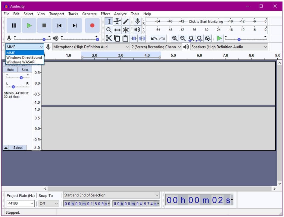This screenshot has height=217, width=284.
Task: Click the Redo arrow icon
Action: coord(162,38)
